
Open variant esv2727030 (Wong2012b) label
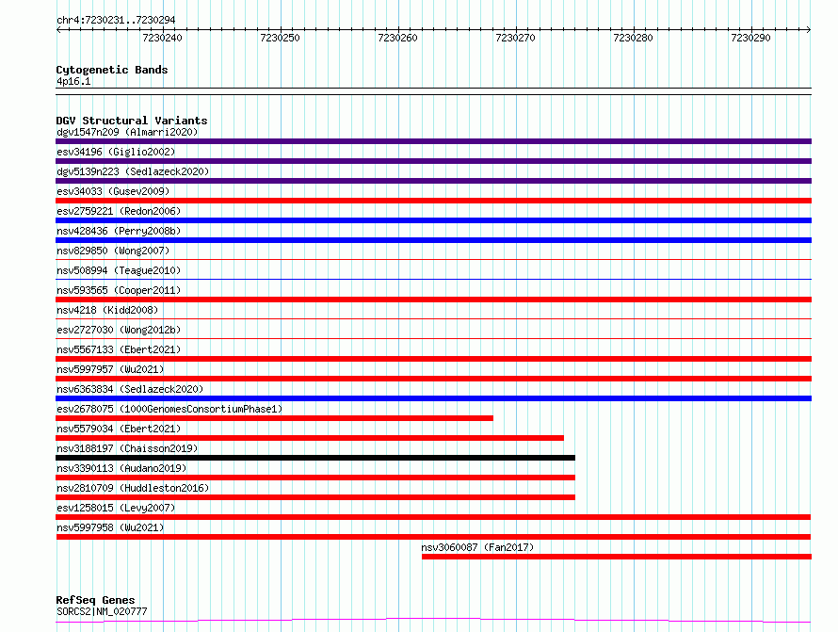(119, 330)
